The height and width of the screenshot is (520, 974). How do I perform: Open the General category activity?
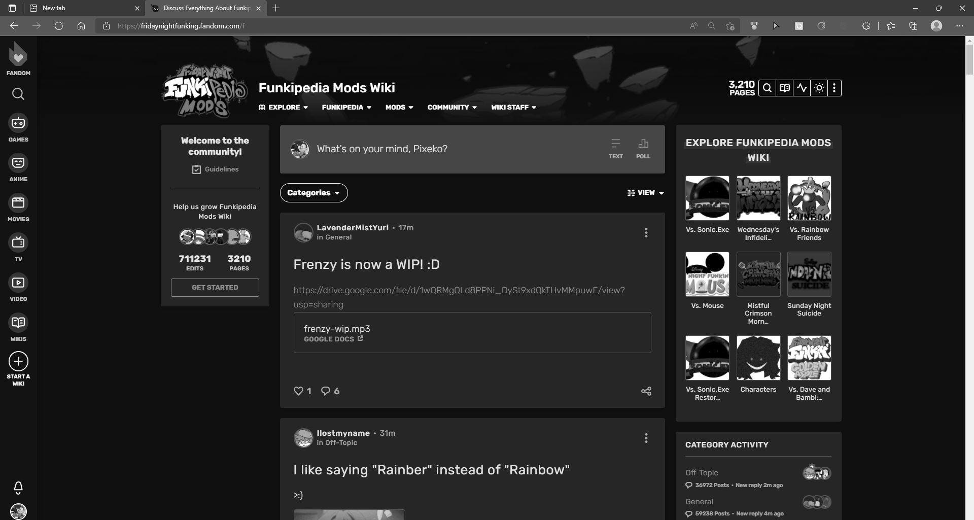tap(699, 502)
